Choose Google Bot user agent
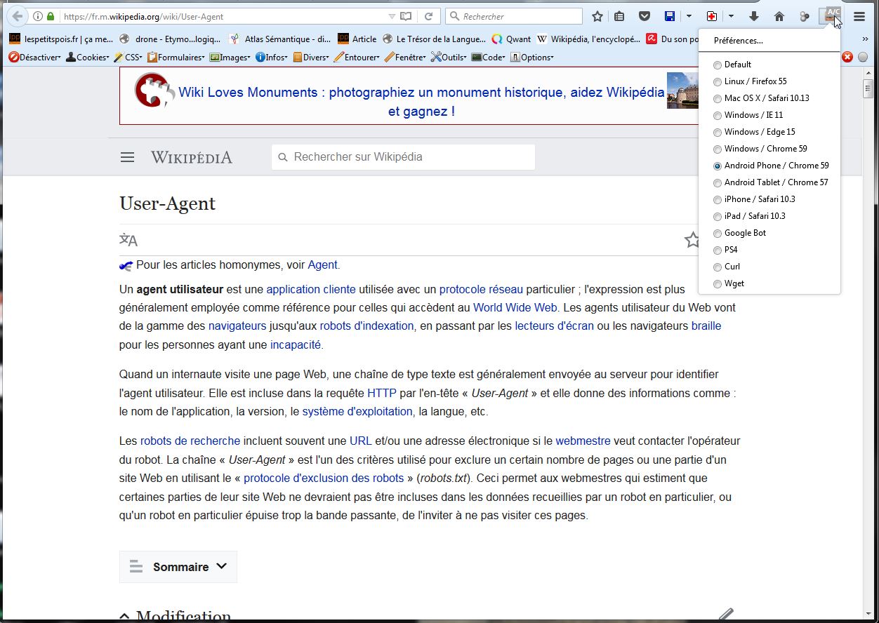The height and width of the screenshot is (623, 879). click(x=739, y=233)
